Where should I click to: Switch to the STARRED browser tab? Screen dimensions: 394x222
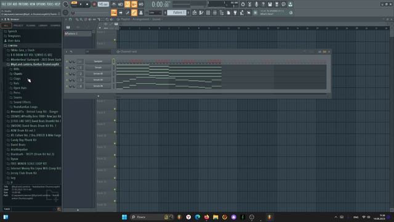click(55, 25)
